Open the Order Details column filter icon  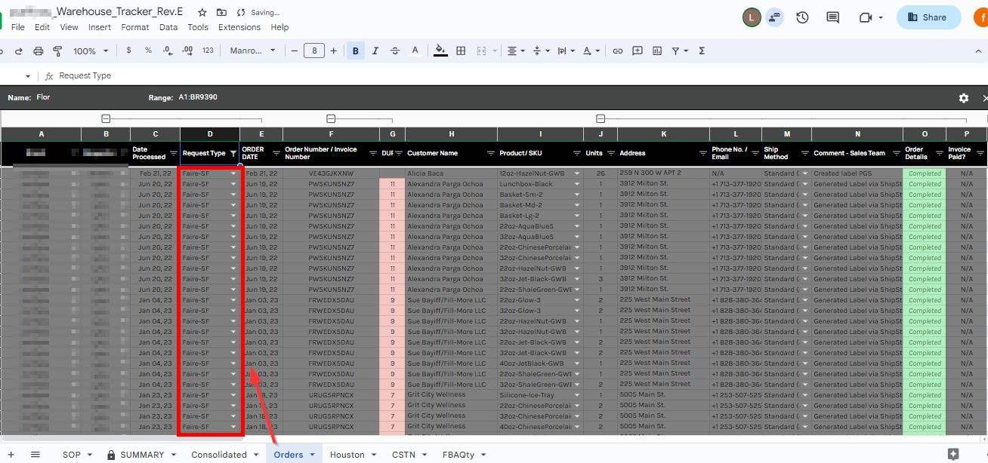click(939, 153)
